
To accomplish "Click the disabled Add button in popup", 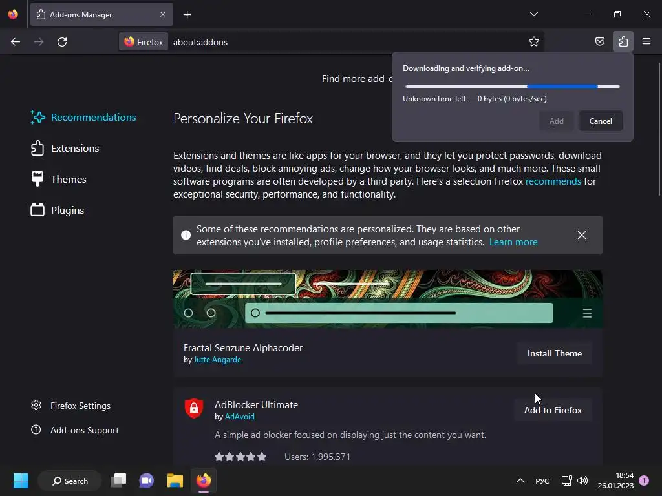I will tap(556, 121).
